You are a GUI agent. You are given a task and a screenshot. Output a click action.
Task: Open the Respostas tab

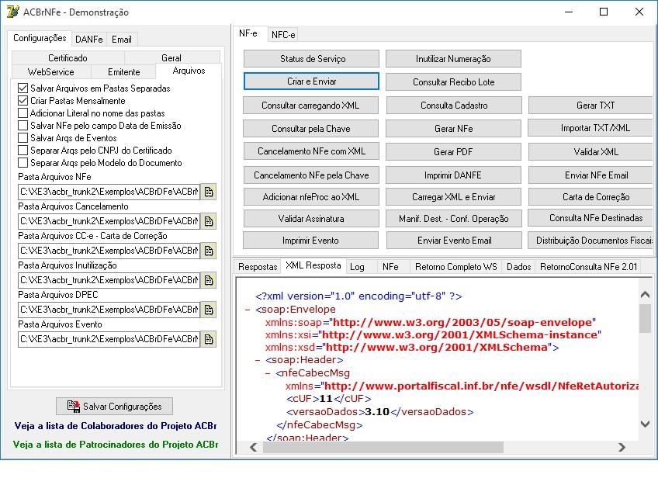(258, 267)
